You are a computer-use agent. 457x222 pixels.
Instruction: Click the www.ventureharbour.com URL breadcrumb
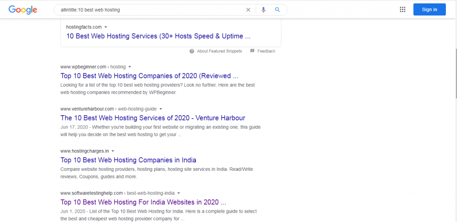coord(108,109)
